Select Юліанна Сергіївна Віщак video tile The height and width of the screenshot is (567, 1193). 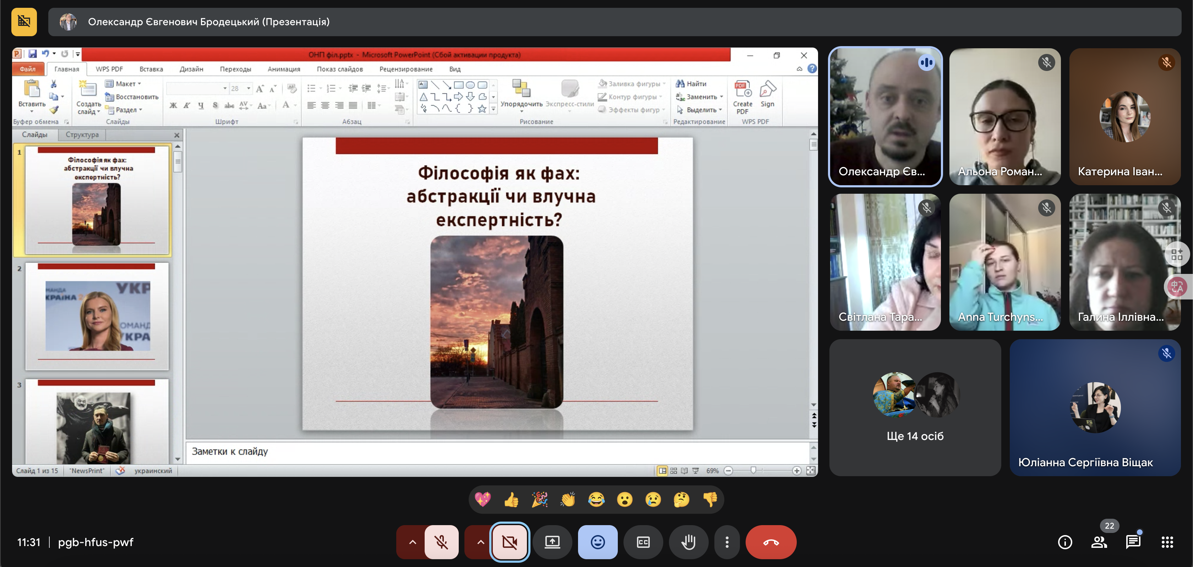pyautogui.click(x=1095, y=407)
